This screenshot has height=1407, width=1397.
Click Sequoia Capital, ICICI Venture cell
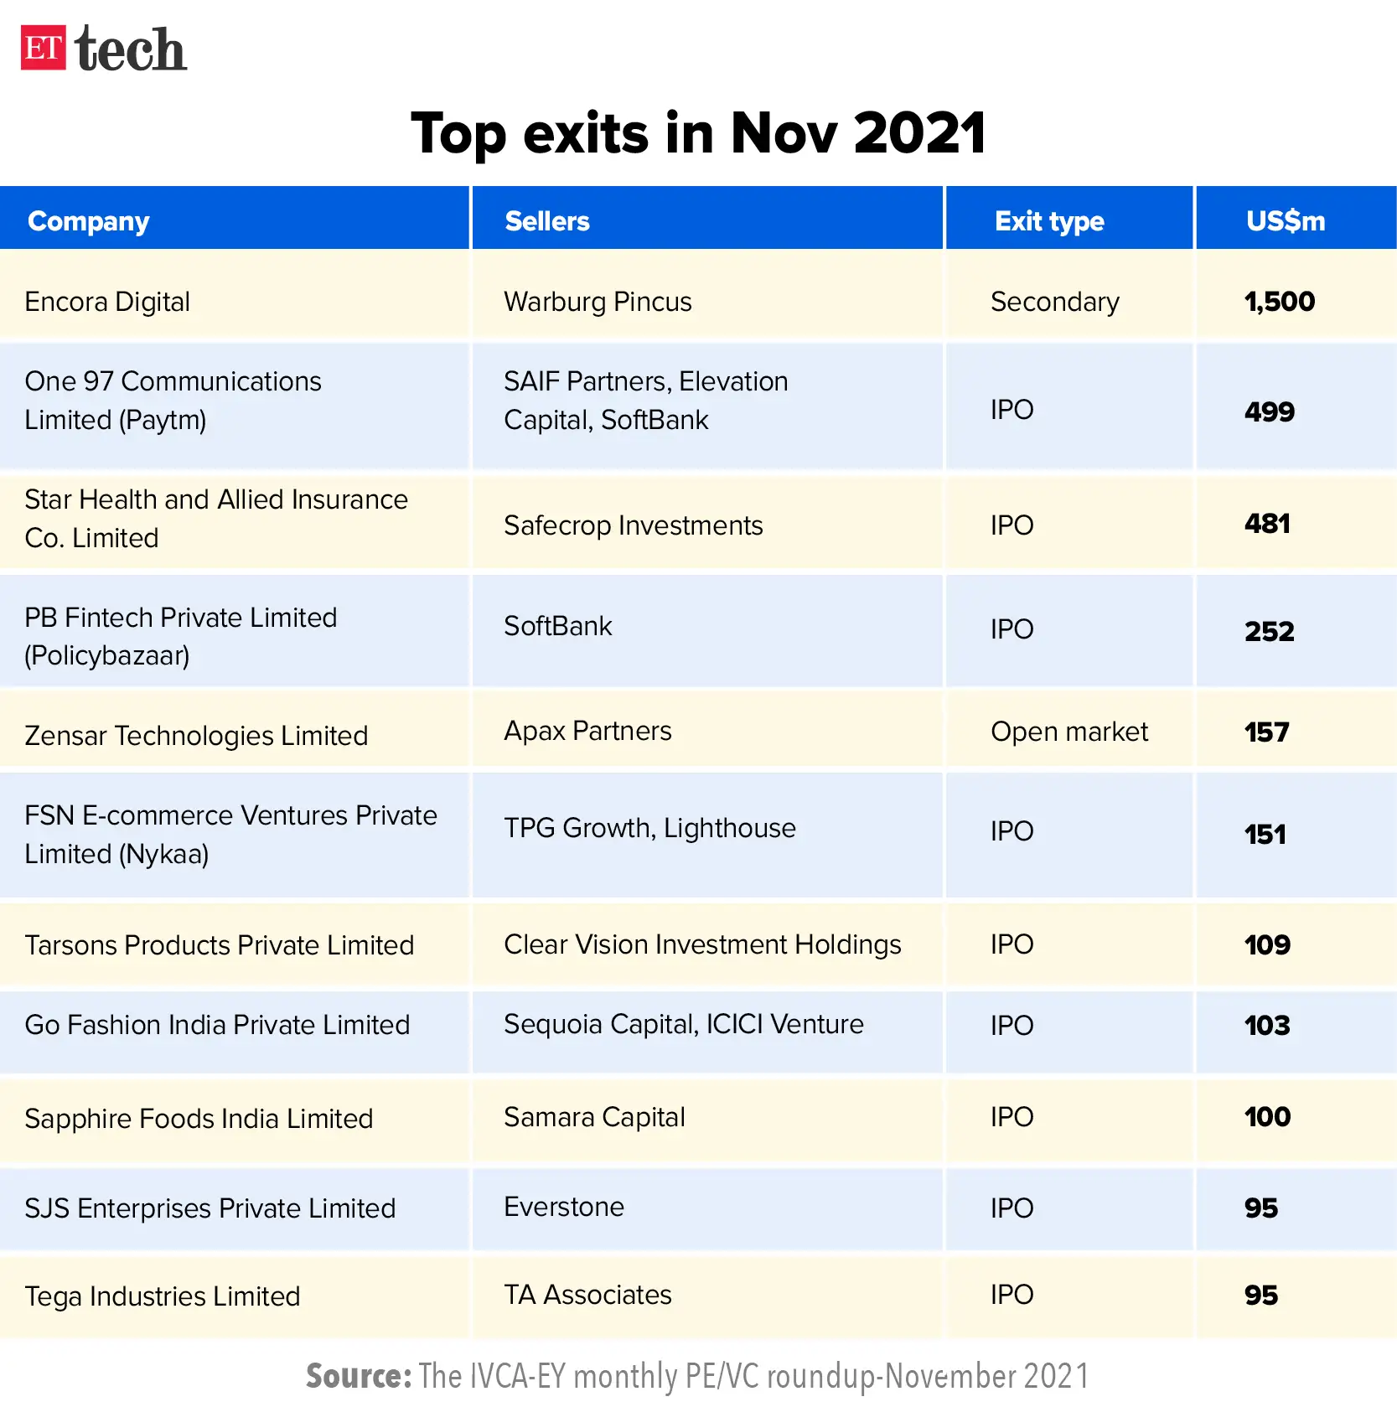coord(707,1031)
